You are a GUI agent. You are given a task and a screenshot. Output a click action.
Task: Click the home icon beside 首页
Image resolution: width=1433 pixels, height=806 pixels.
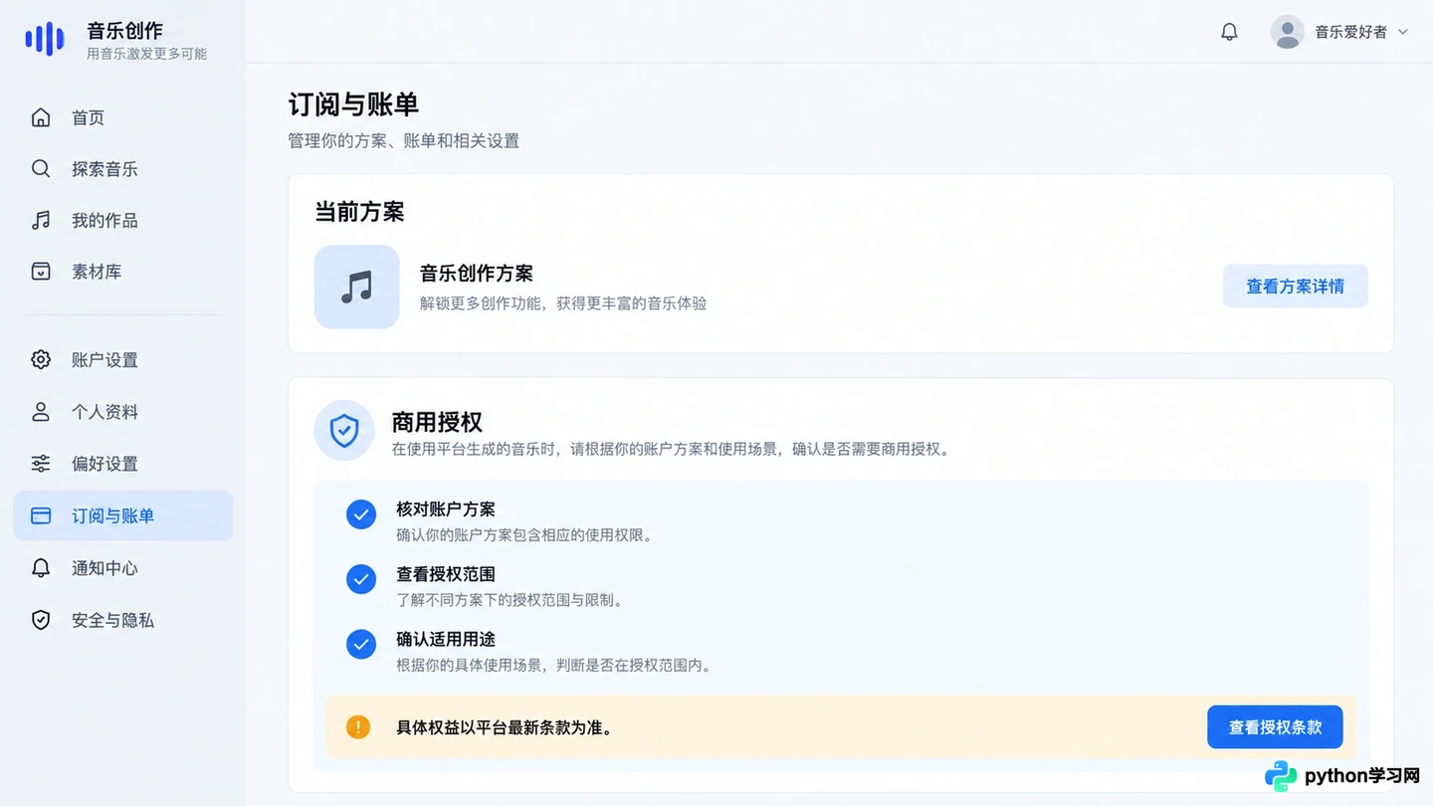pyautogui.click(x=41, y=117)
